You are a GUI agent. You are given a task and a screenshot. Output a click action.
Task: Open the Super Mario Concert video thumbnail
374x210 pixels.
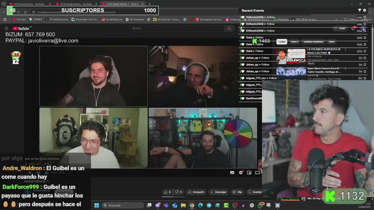(x=291, y=73)
